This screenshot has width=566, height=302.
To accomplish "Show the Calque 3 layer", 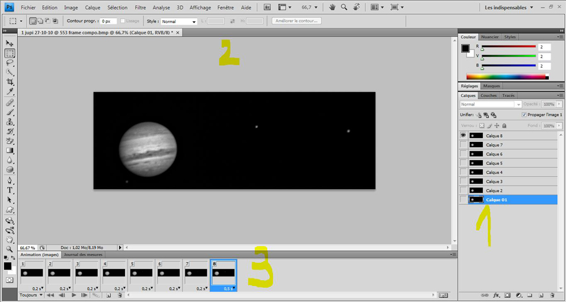I will point(463,182).
